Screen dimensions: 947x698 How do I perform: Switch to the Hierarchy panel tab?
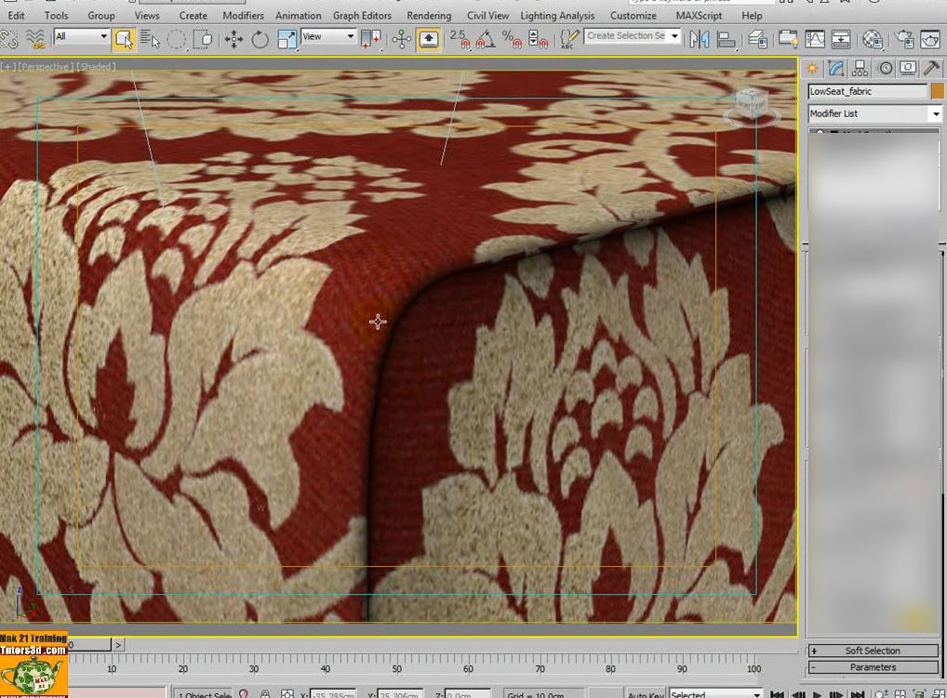860,68
